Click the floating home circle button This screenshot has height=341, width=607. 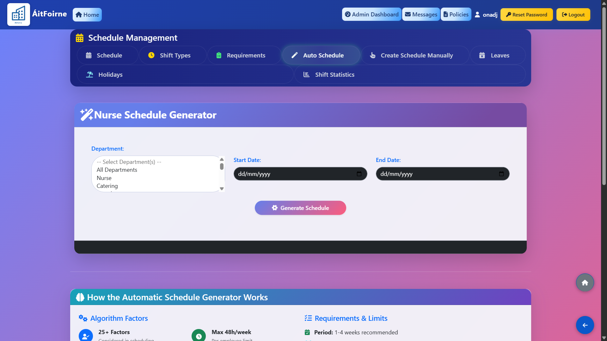point(585,282)
